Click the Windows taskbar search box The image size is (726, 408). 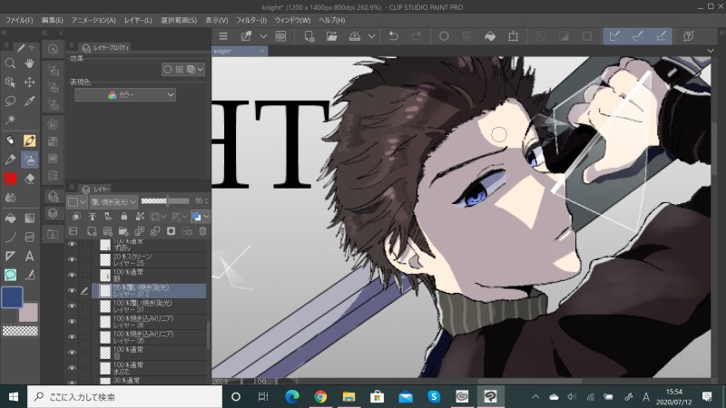[x=125, y=396]
